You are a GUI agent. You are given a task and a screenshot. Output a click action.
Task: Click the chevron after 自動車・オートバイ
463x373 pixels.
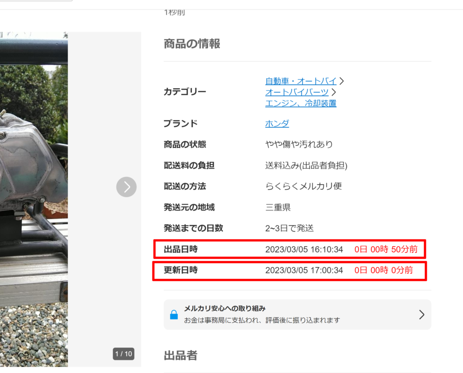click(x=342, y=81)
